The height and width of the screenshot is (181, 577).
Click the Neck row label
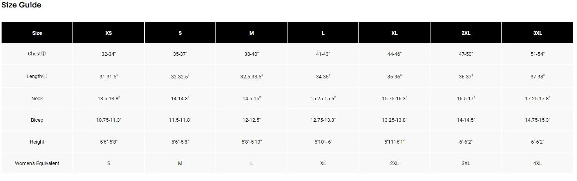point(37,99)
